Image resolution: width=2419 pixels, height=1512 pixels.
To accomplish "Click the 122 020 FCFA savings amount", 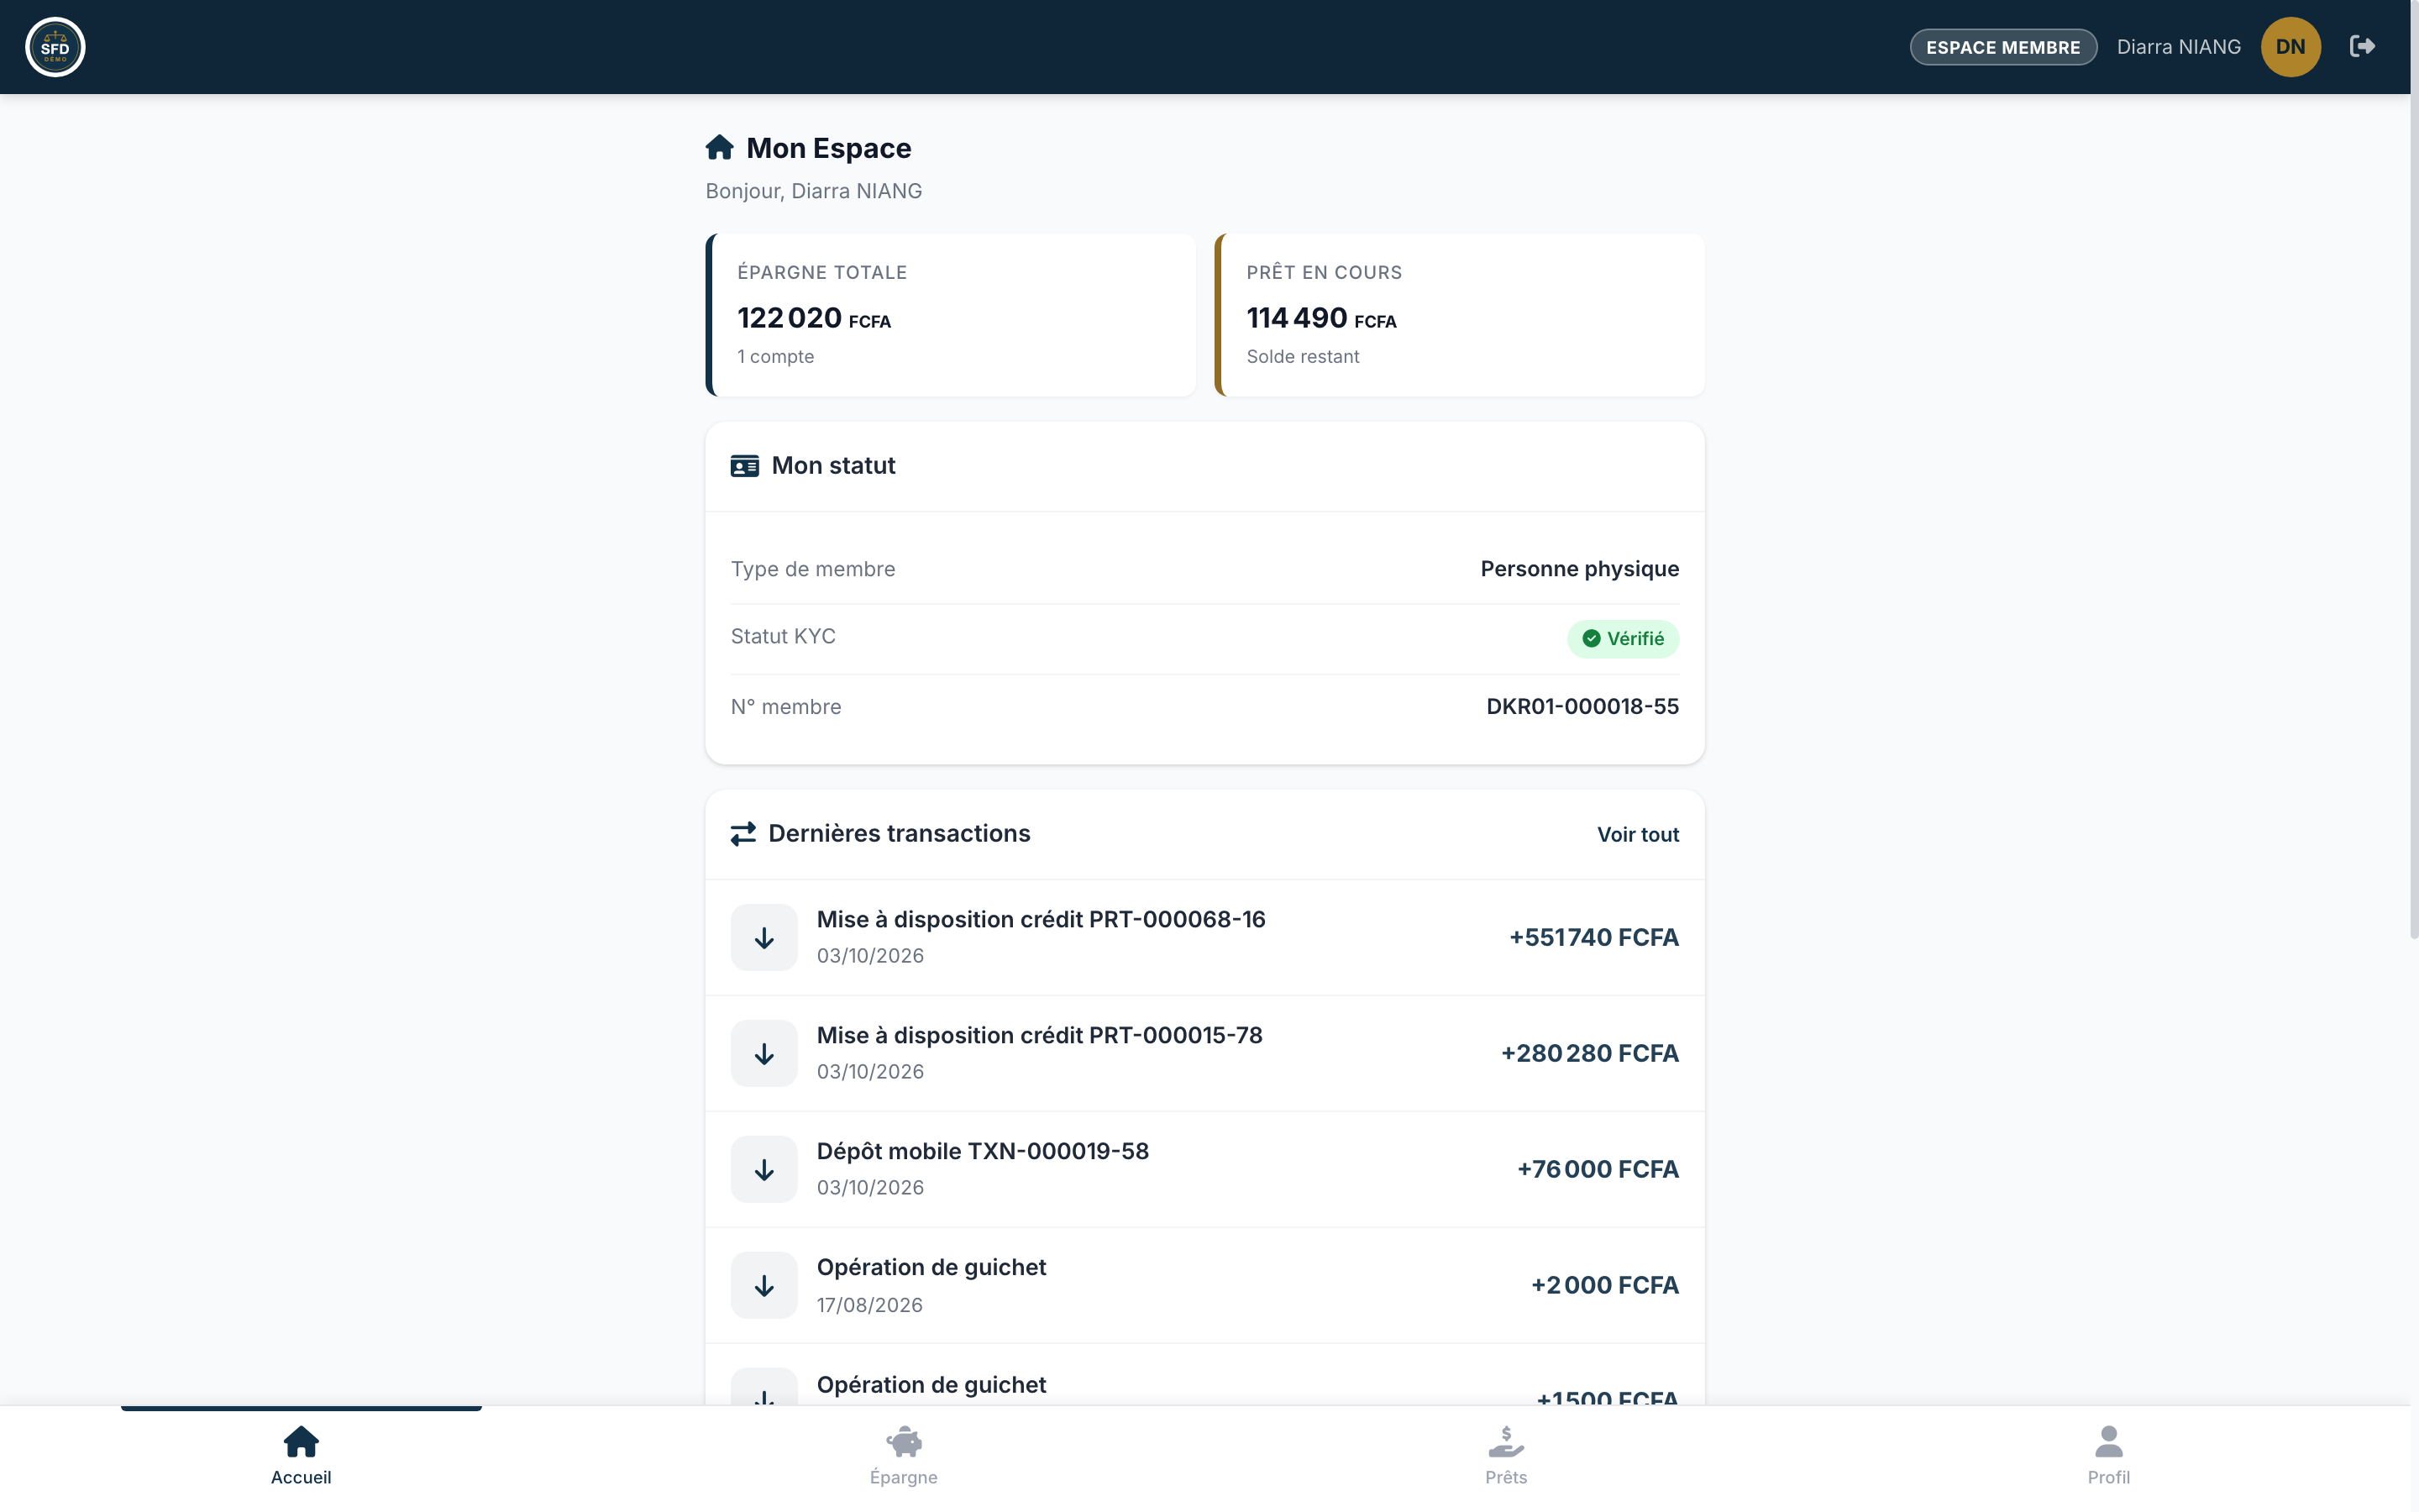I will [814, 318].
